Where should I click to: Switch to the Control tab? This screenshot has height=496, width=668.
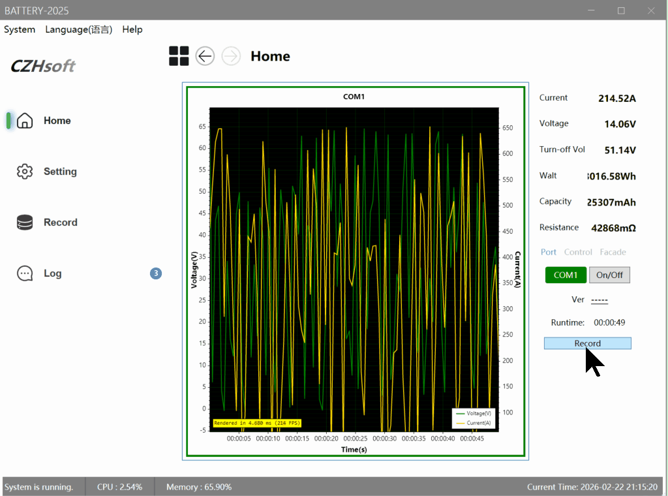(578, 252)
